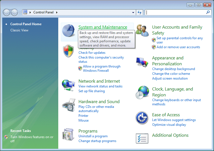The width and height of the screenshot is (214, 151).
Task: Switch to Classic View
Action: tap(19, 30)
